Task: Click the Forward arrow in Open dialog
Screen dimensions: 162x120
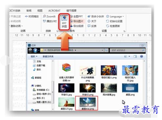Action: pyautogui.click(x=35, y=50)
